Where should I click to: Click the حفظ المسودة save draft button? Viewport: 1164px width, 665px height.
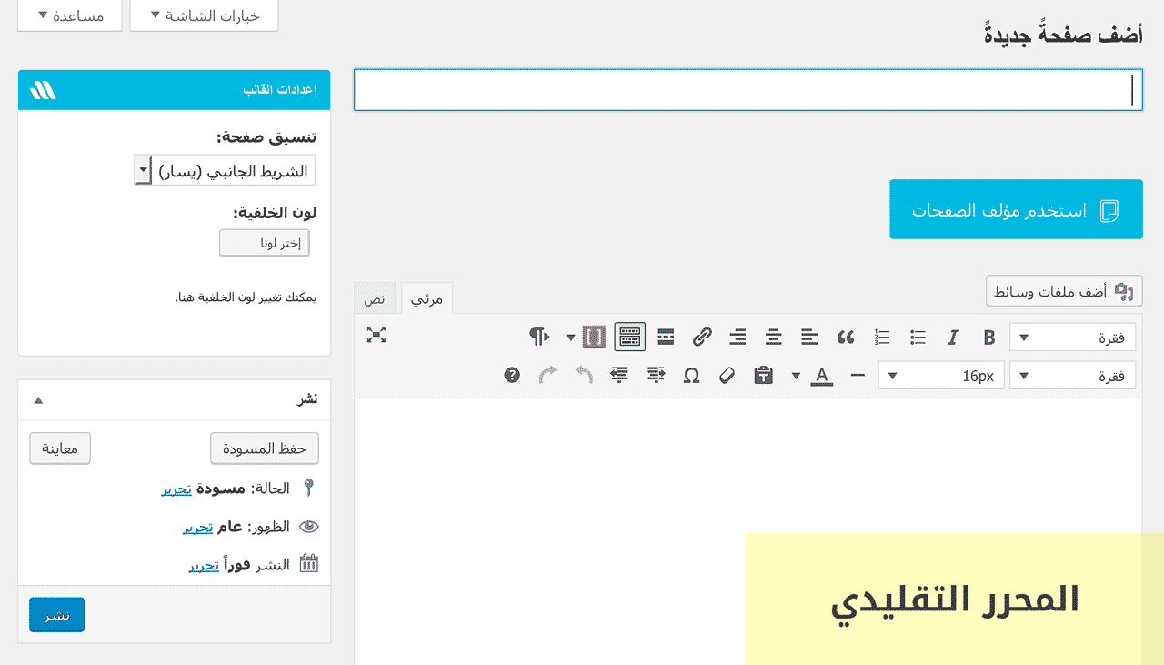[x=265, y=448]
